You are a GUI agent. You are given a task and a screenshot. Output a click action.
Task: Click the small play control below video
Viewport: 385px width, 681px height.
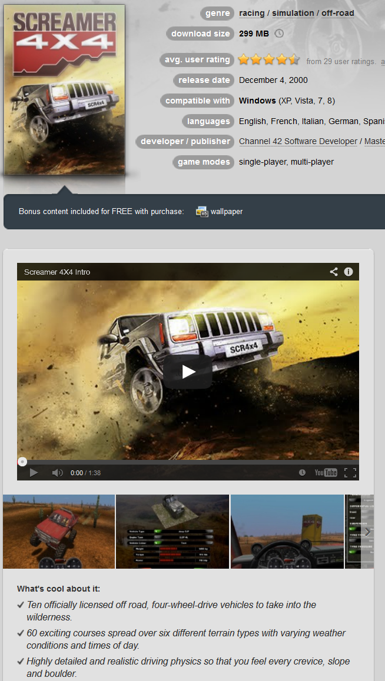34,473
